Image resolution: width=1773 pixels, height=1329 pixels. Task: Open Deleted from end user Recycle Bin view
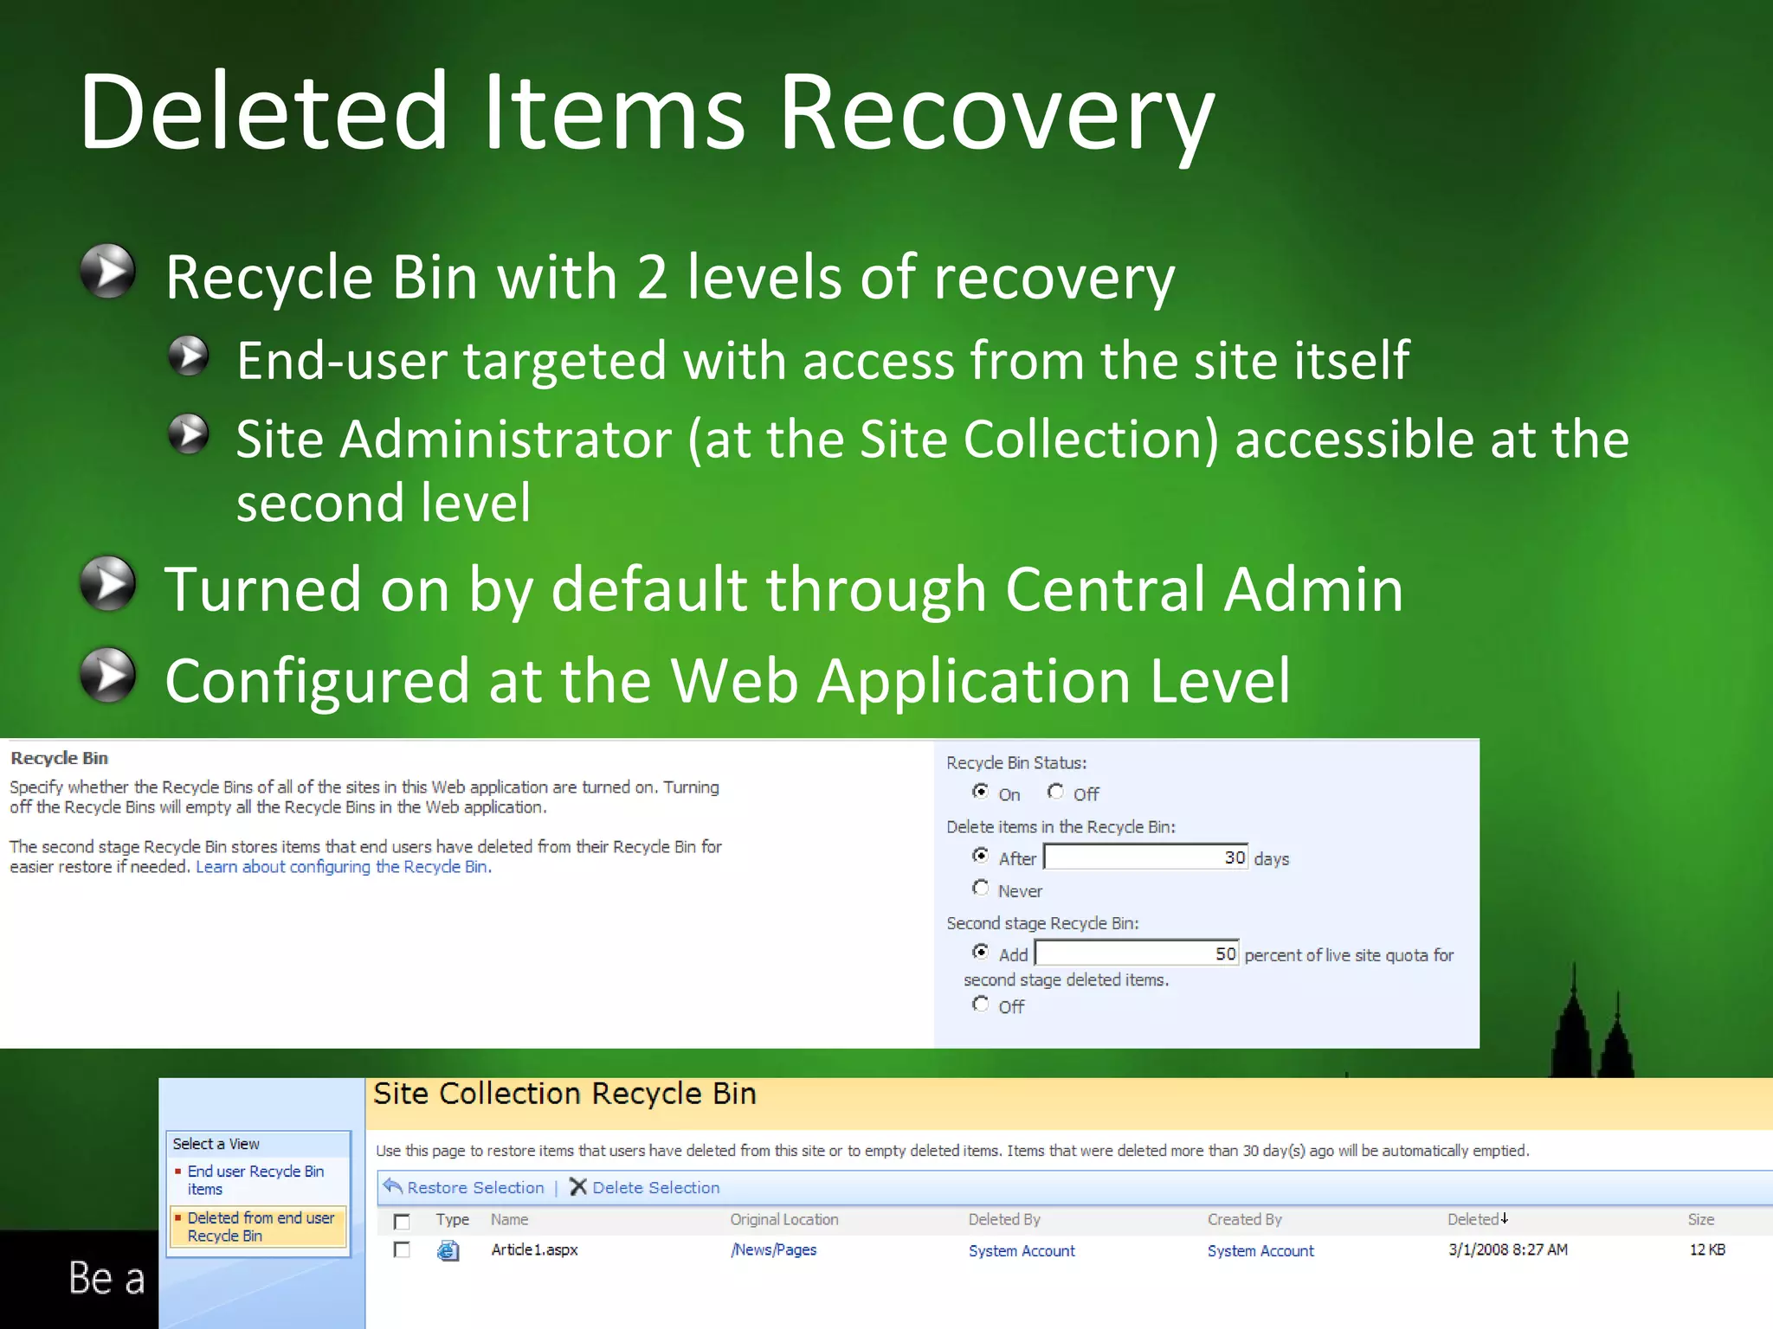click(261, 1227)
